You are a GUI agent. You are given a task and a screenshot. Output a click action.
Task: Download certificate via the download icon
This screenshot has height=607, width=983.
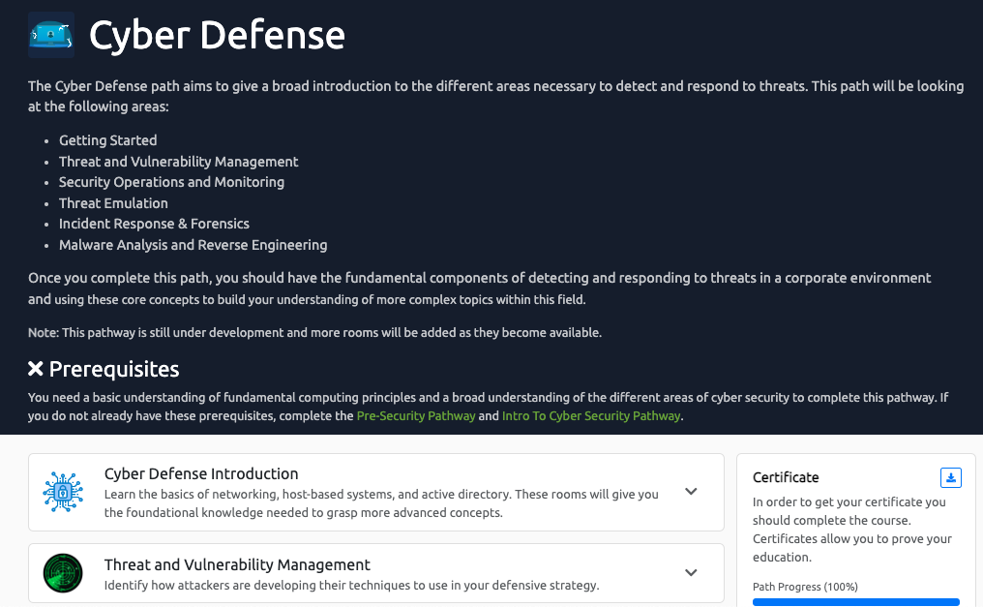pos(950,478)
